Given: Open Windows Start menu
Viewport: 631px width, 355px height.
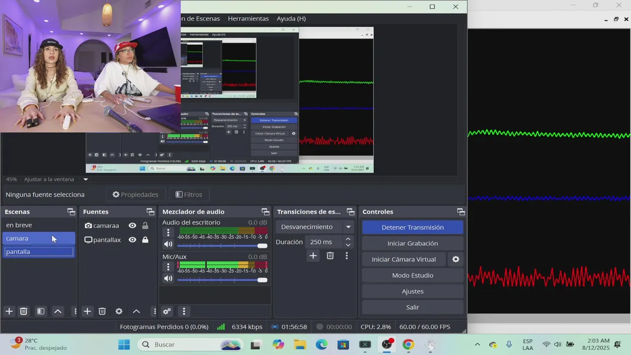Looking at the screenshot, I should (124, 345).
